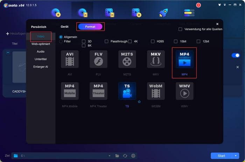
Task: Open the Launchpad rocket icon
Action: 163,13
